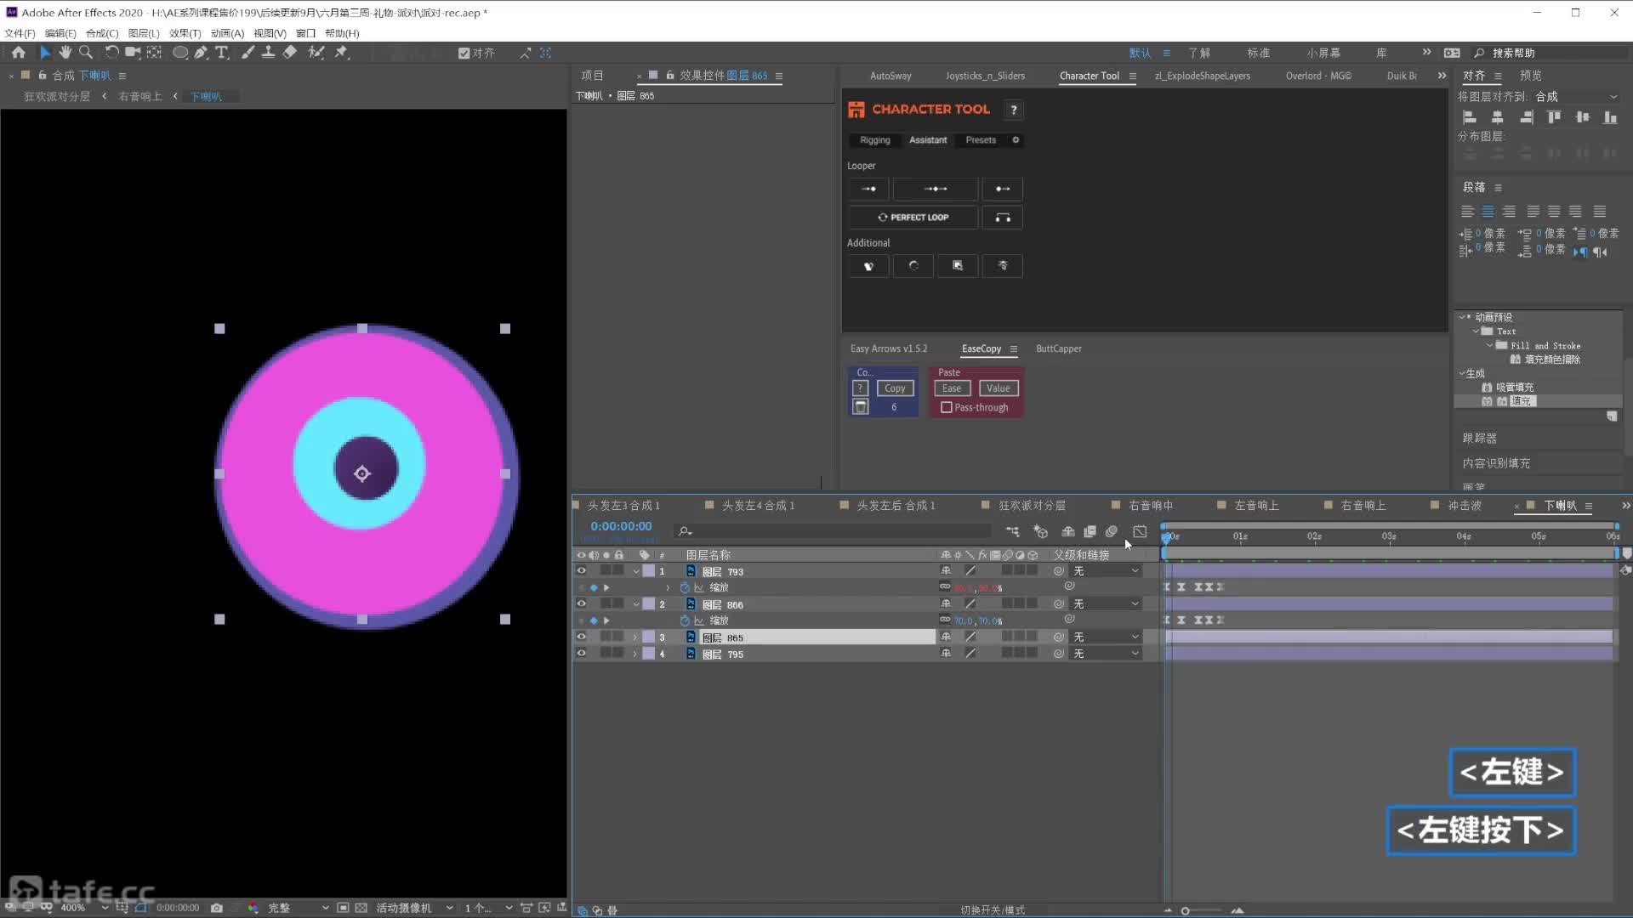Switch to the 狂欢派对分层 timeline tab

click(1032, 506)
